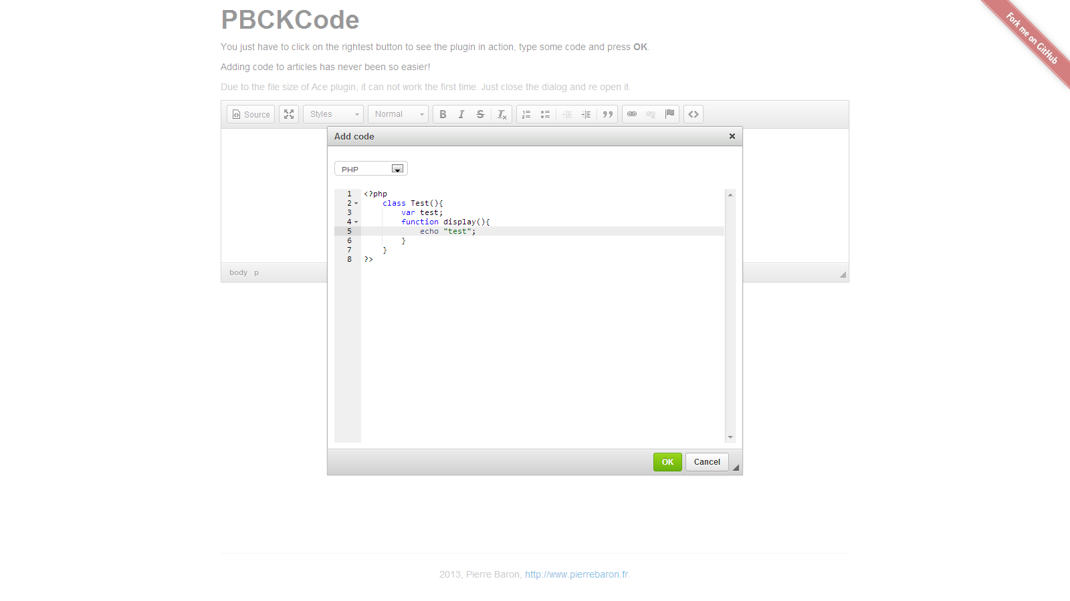Image resolution: width=1070 pixels, height=601 pixels.
Task: Toggle Block Quote formatting
Action: click(x=607, y=114)
